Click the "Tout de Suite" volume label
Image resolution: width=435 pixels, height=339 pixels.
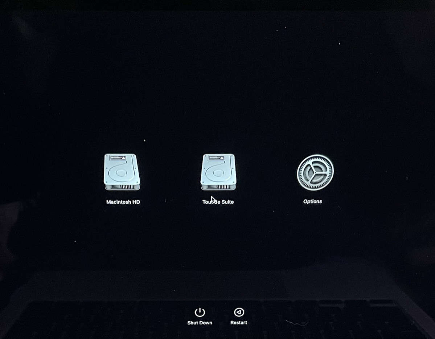218,202
